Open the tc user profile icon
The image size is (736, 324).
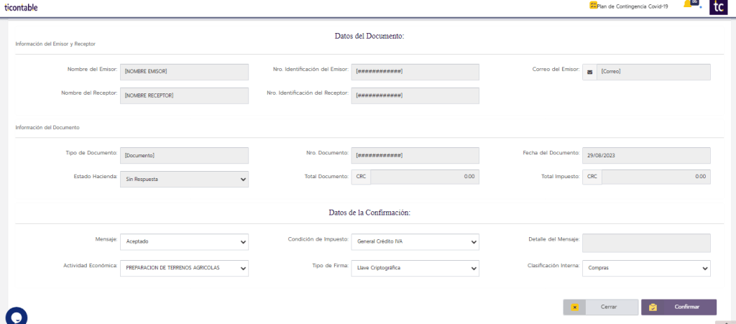(x=718, y=7)
